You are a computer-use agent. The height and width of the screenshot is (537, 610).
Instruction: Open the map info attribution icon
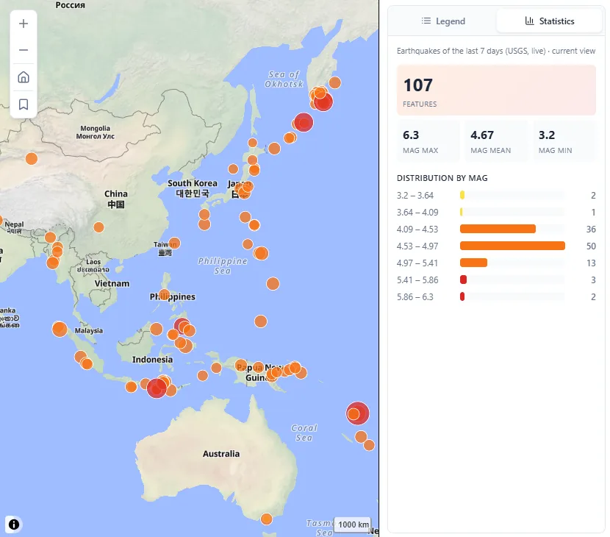[14, 524]
